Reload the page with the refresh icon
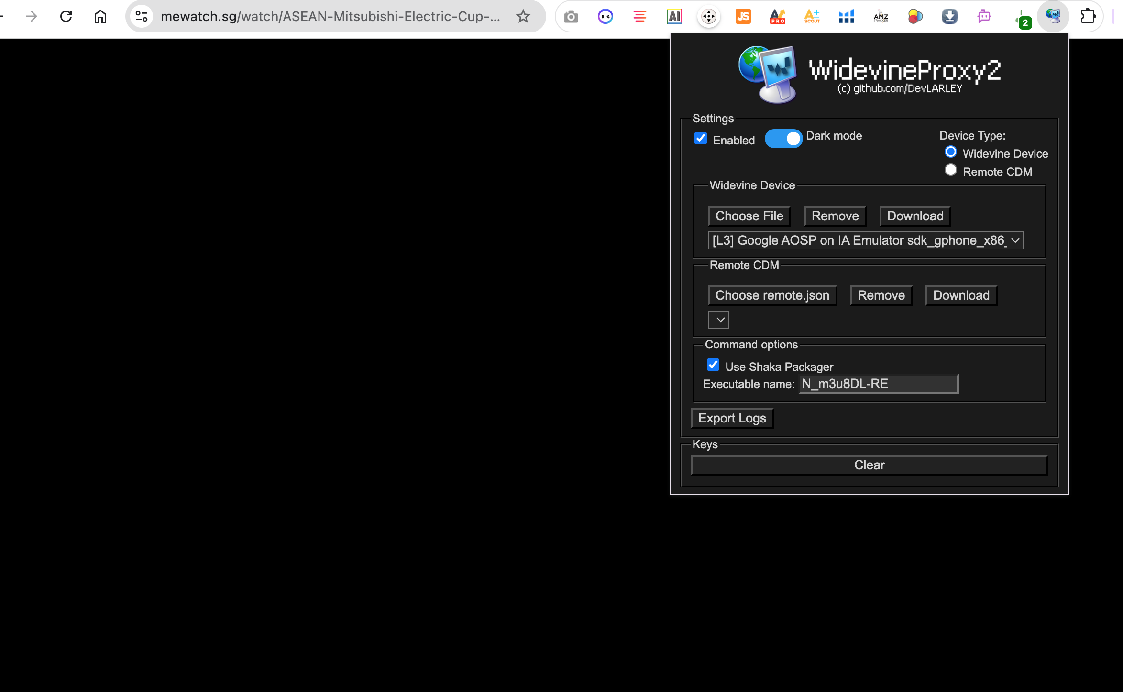 click(x=66, y=17)
